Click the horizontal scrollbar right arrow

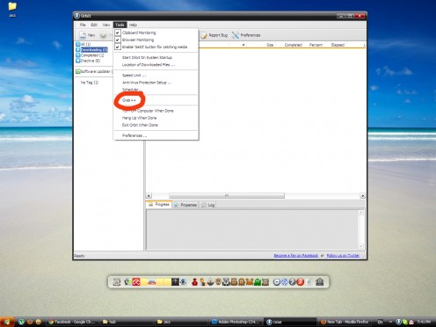(363, 195)
